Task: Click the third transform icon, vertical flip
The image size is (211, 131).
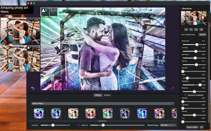Action: pyautogui.click(x=196, y=30)
